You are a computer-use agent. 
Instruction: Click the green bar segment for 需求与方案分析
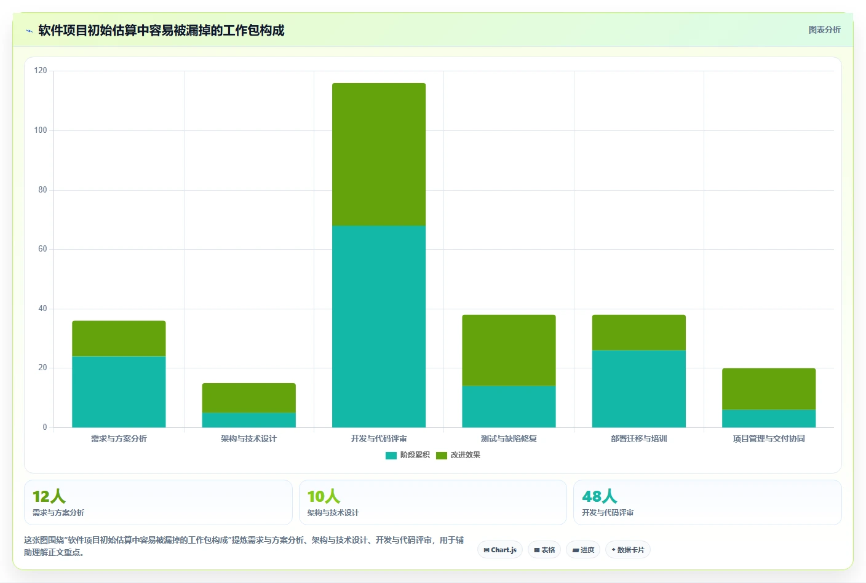point(119,339)
